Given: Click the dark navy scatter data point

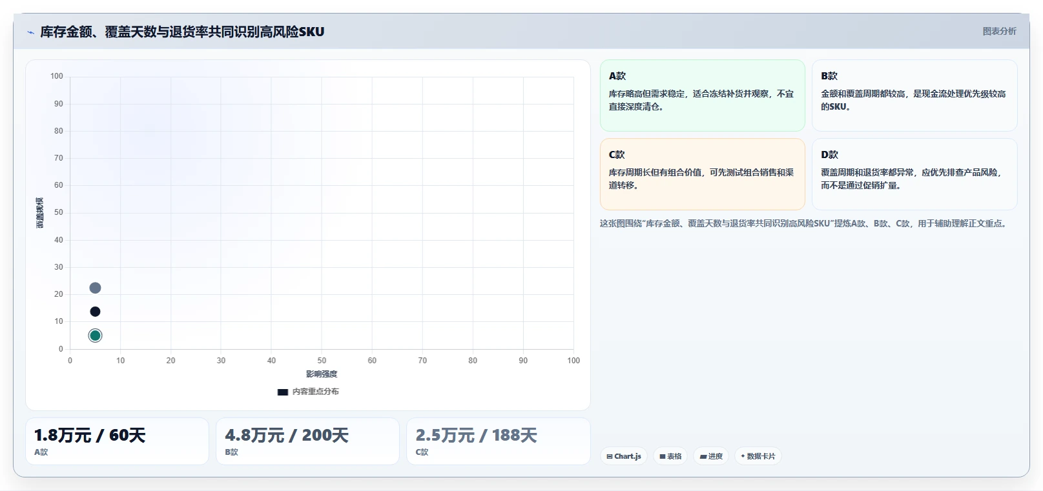Looking at the screenshot, I should [x=95, y=312].
